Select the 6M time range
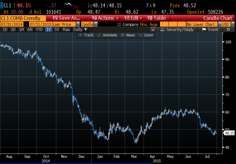Screen dimensions: 236x164 click(30, 30)
